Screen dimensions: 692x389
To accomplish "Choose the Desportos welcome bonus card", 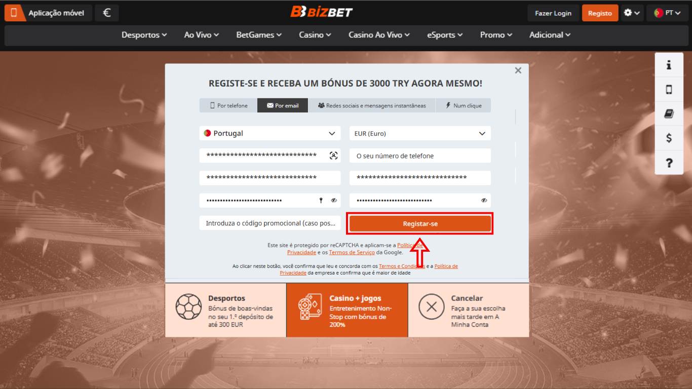I will coord(225,310).
